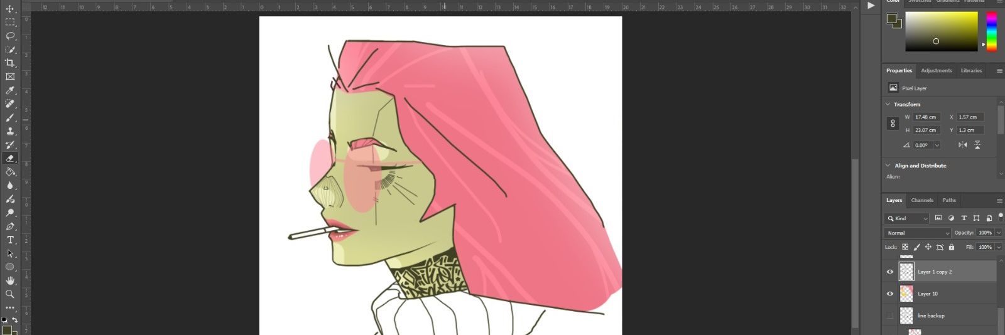Select the Blur tool
1005x335 pixels.
pos(10,185)
